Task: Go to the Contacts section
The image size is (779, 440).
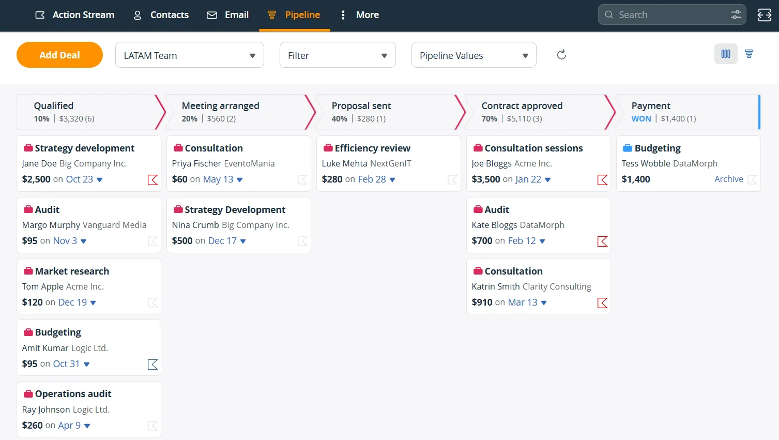Action: pos(161,15)
